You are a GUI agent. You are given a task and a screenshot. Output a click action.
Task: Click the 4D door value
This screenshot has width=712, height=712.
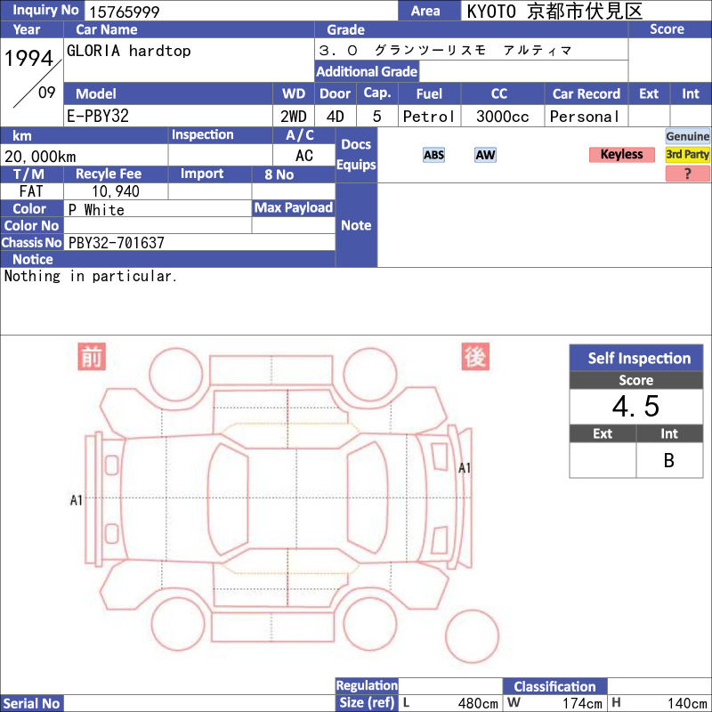pos(336,117)
